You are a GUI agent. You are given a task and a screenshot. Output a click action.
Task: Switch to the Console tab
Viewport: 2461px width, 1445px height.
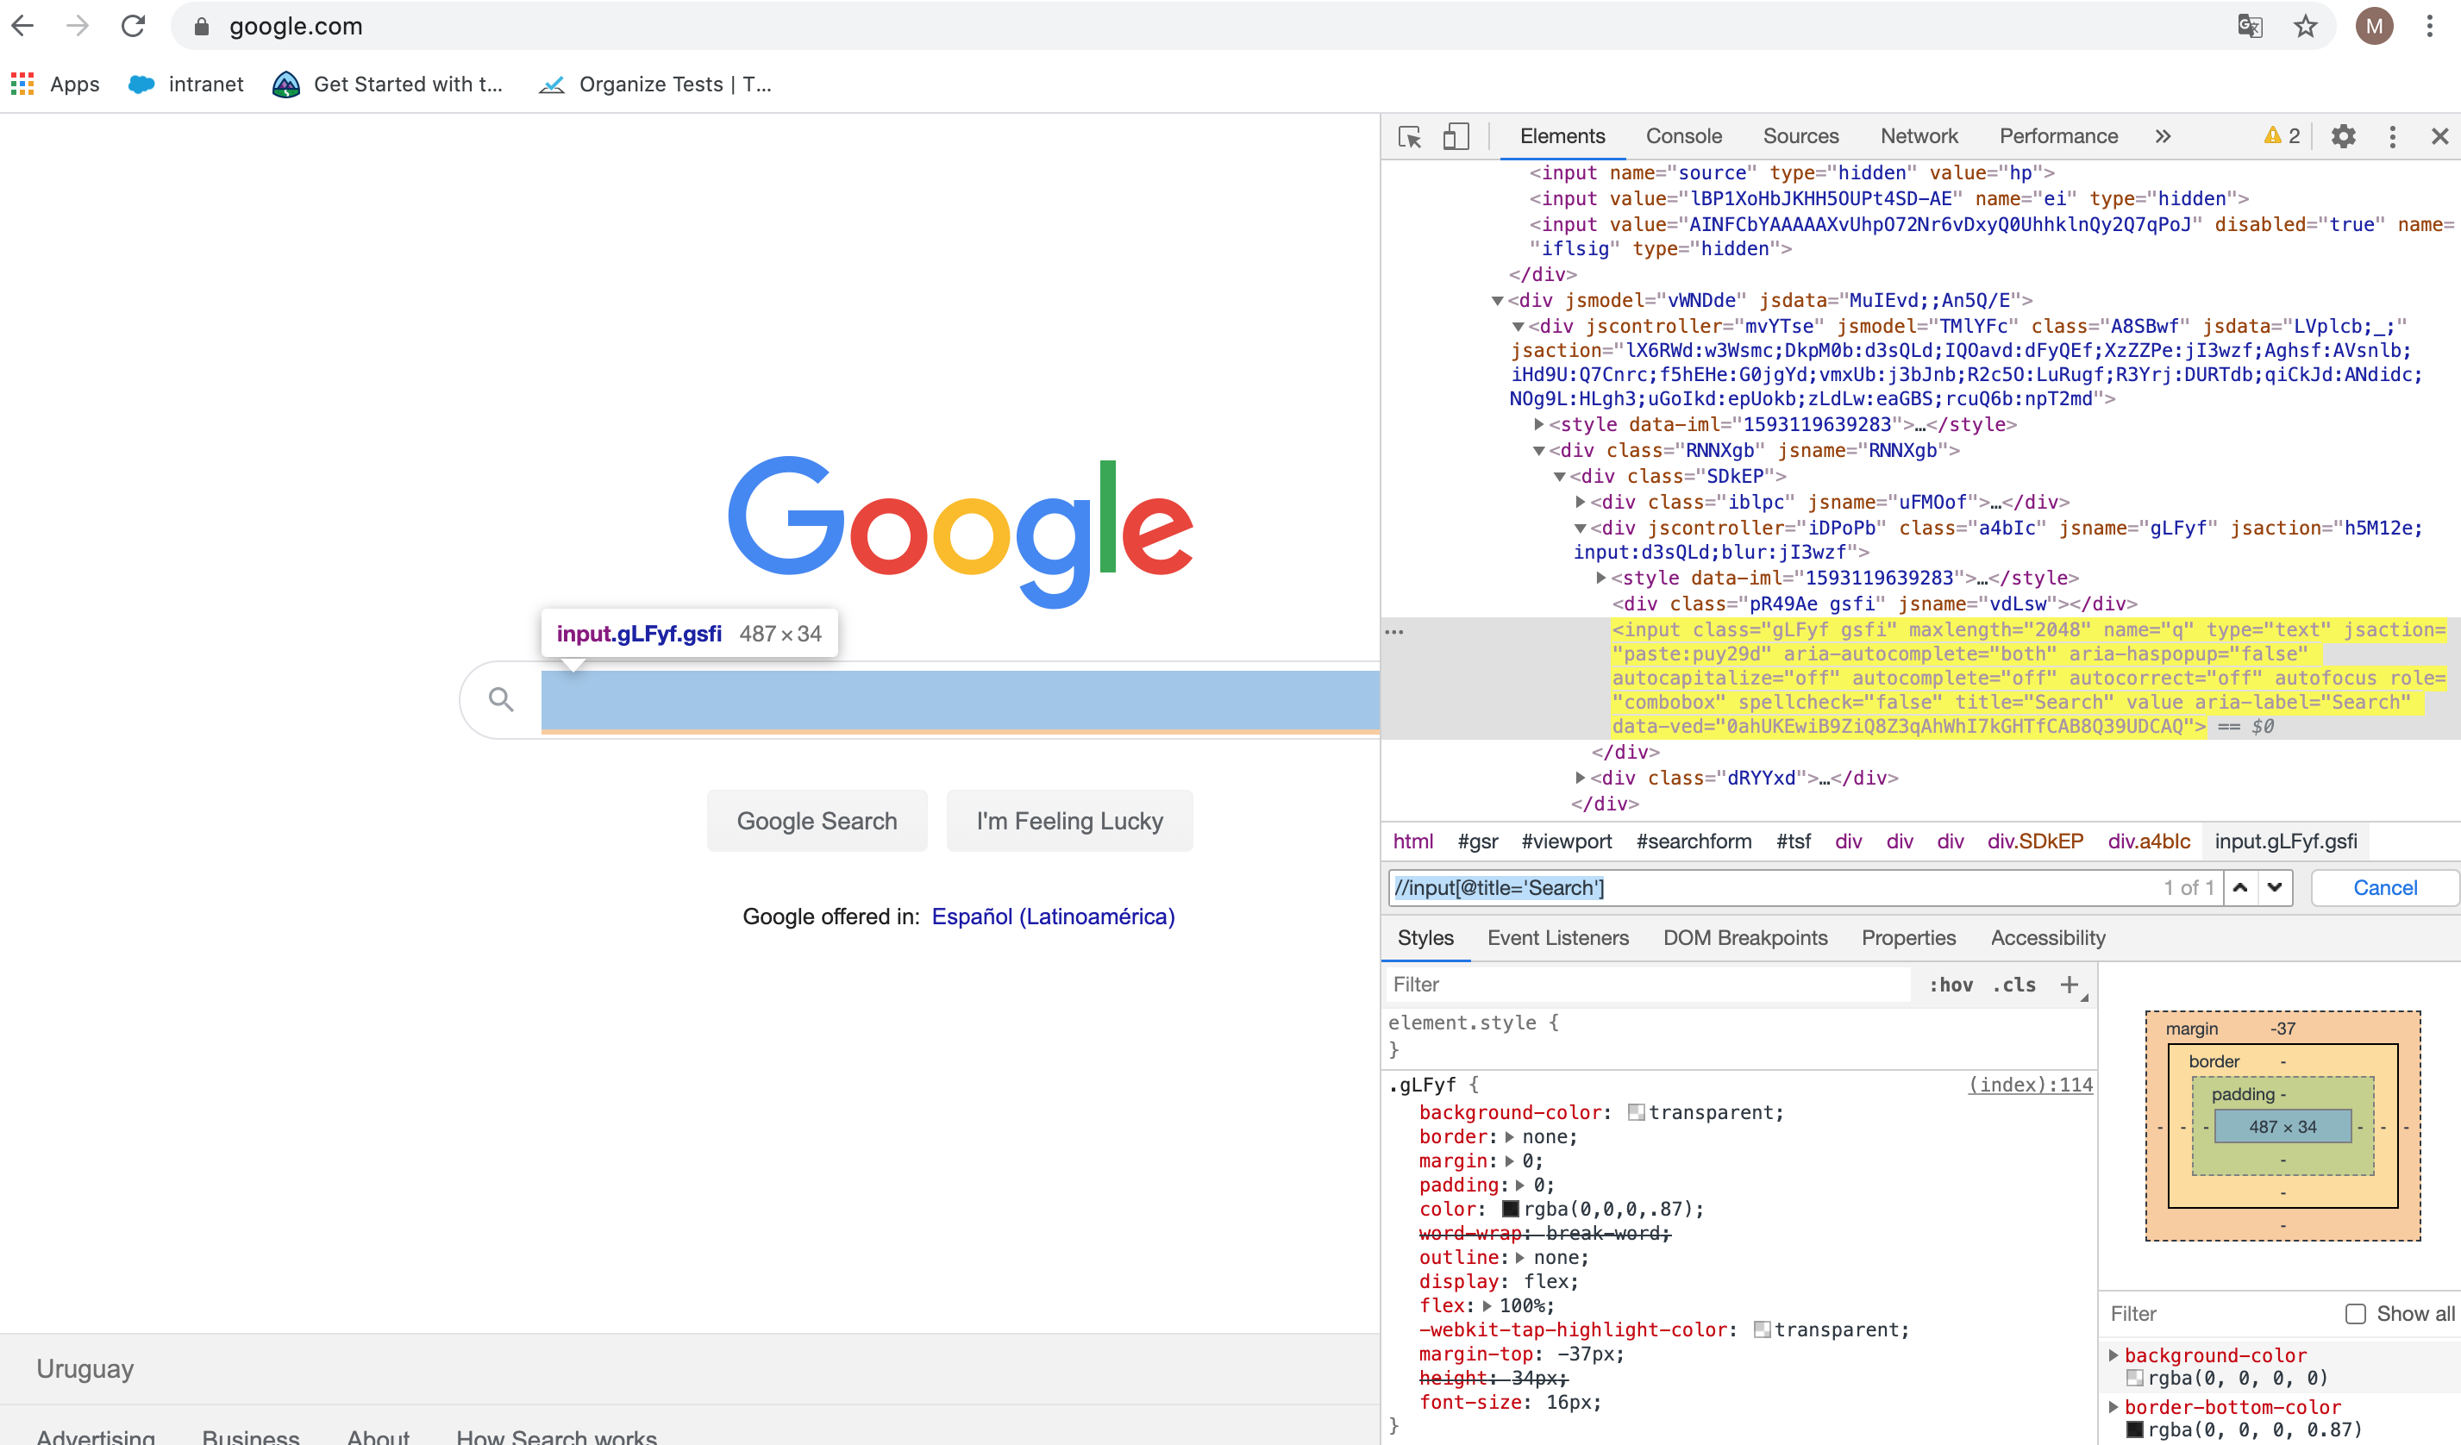pos(1683,137)
